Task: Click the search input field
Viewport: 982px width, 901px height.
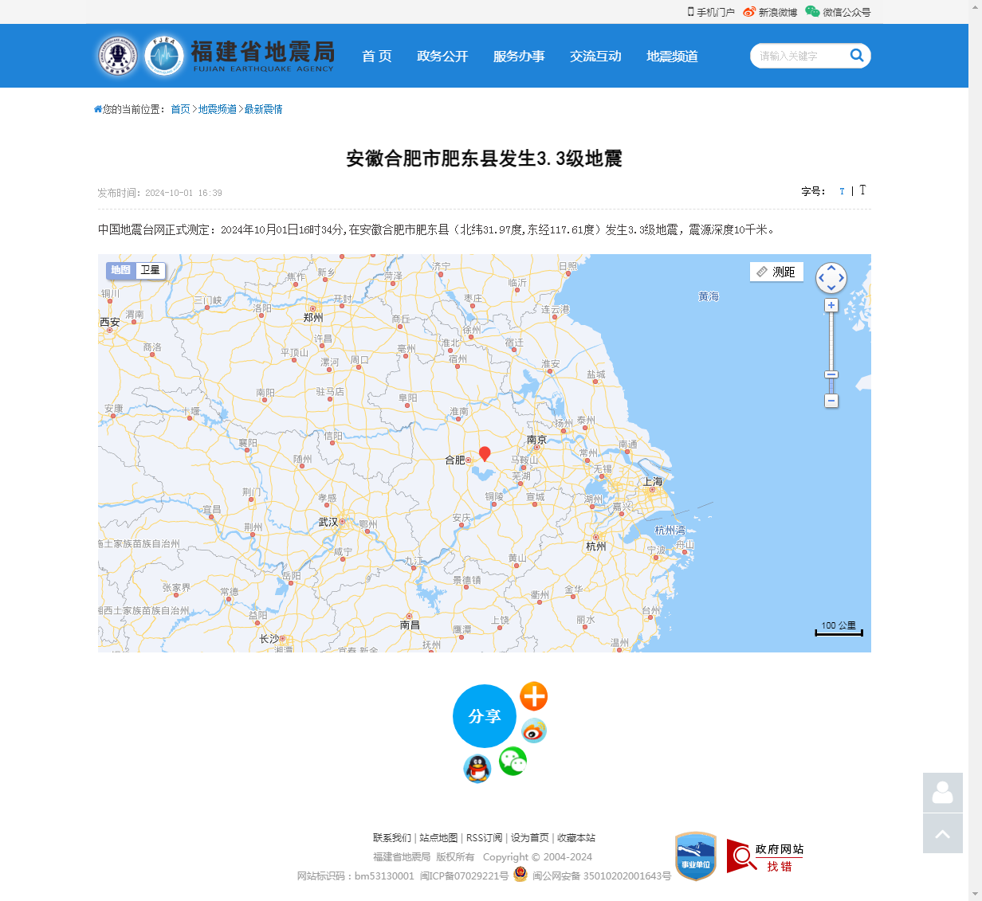Action: pyautogui.click(x=797, y=56)
